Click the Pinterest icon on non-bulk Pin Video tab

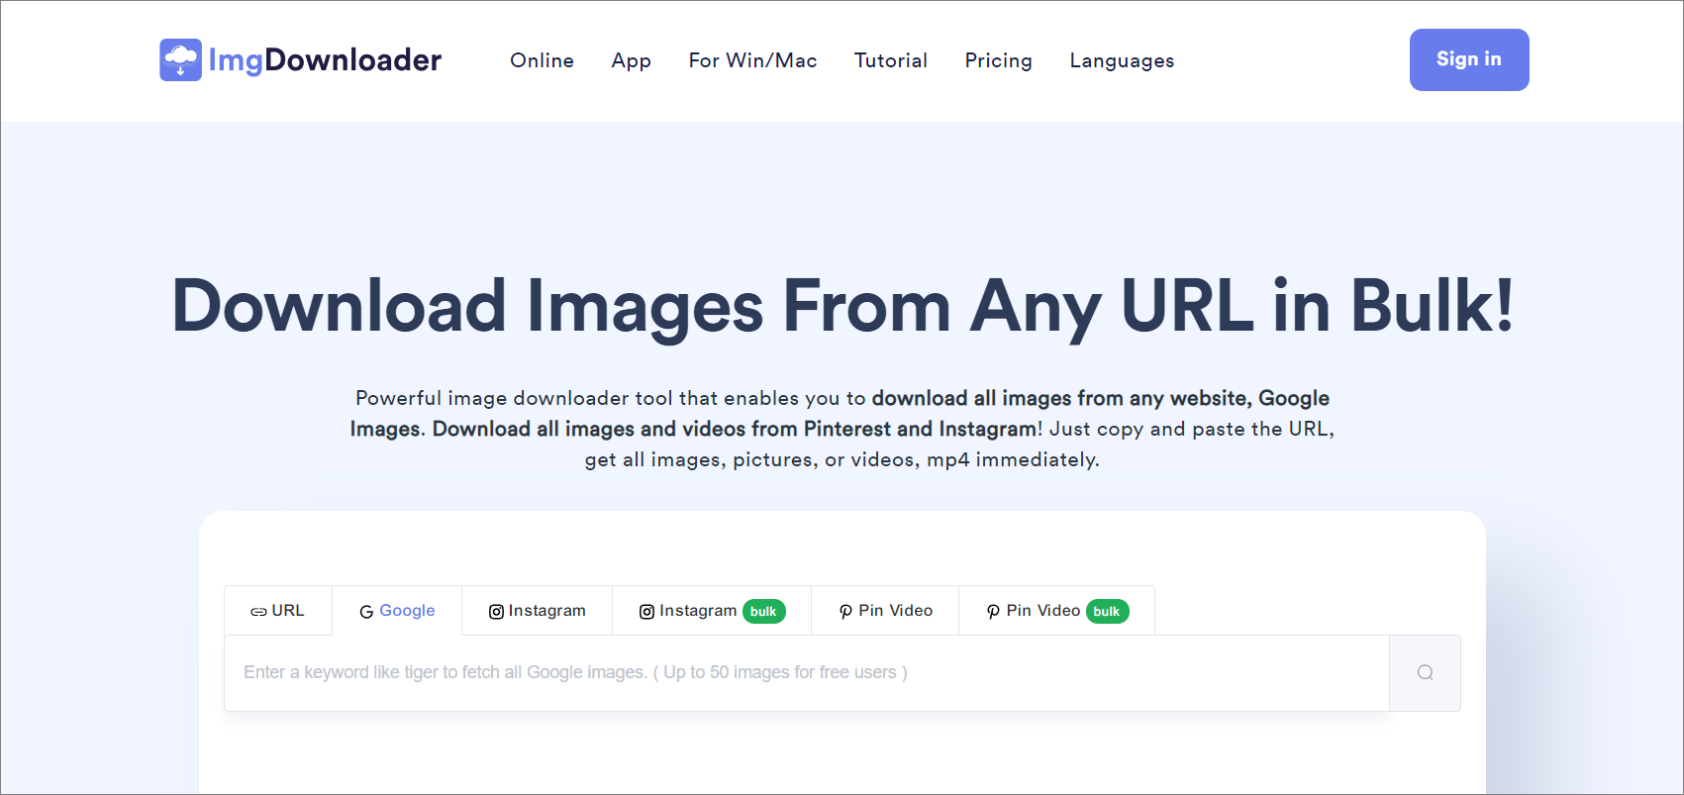tap(845, 612)
